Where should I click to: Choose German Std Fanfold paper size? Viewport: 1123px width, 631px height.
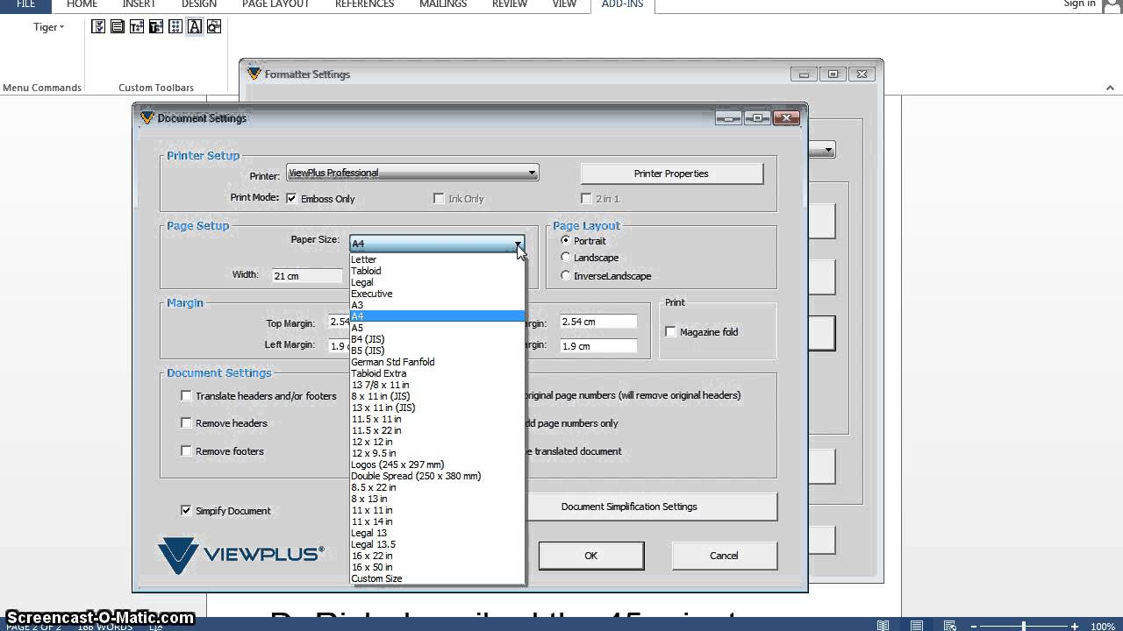pyautogui.click(x=437, y=362)
